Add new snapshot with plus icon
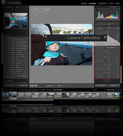Screen dimensions: 123x136 tap(27, 81)
